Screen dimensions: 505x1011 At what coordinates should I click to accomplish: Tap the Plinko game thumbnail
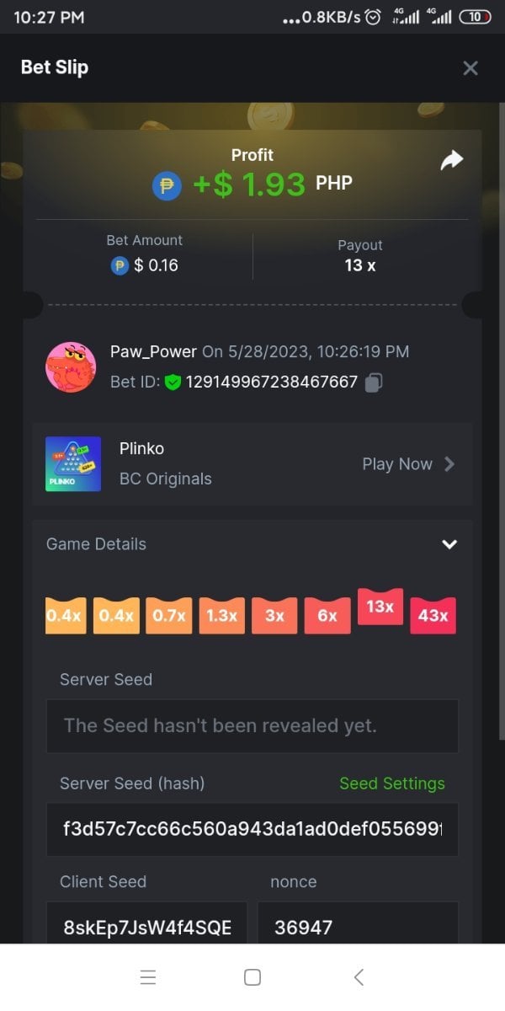click(73, 463)
